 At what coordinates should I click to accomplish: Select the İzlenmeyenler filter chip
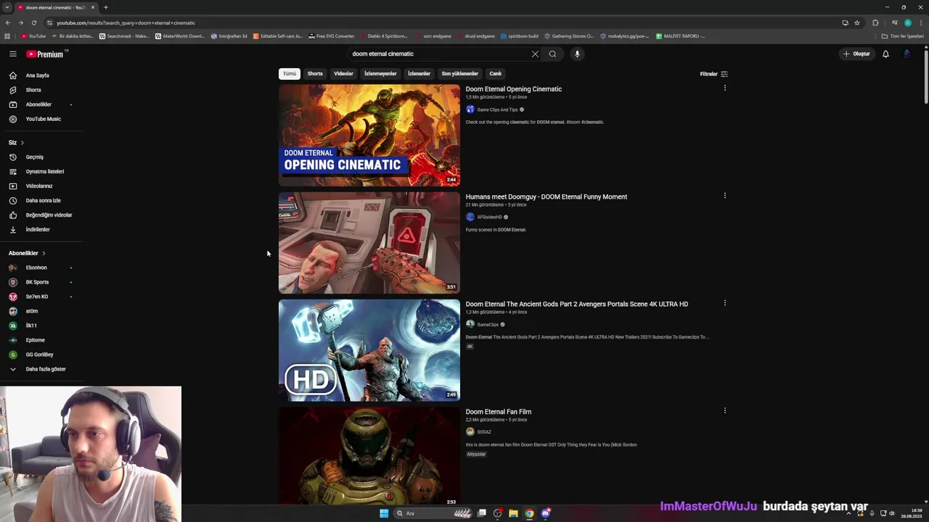(380, 73)
